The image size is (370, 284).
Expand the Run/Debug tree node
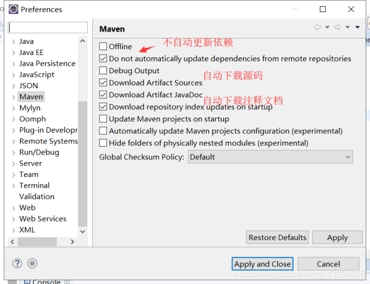pos(14,153)
